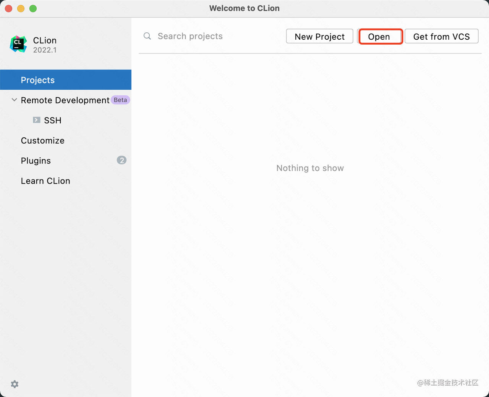Image resolution: width=489 pixels, height=397 pixels.
Task: Click the 'Nothing to show' text
Action: (310, 168)
